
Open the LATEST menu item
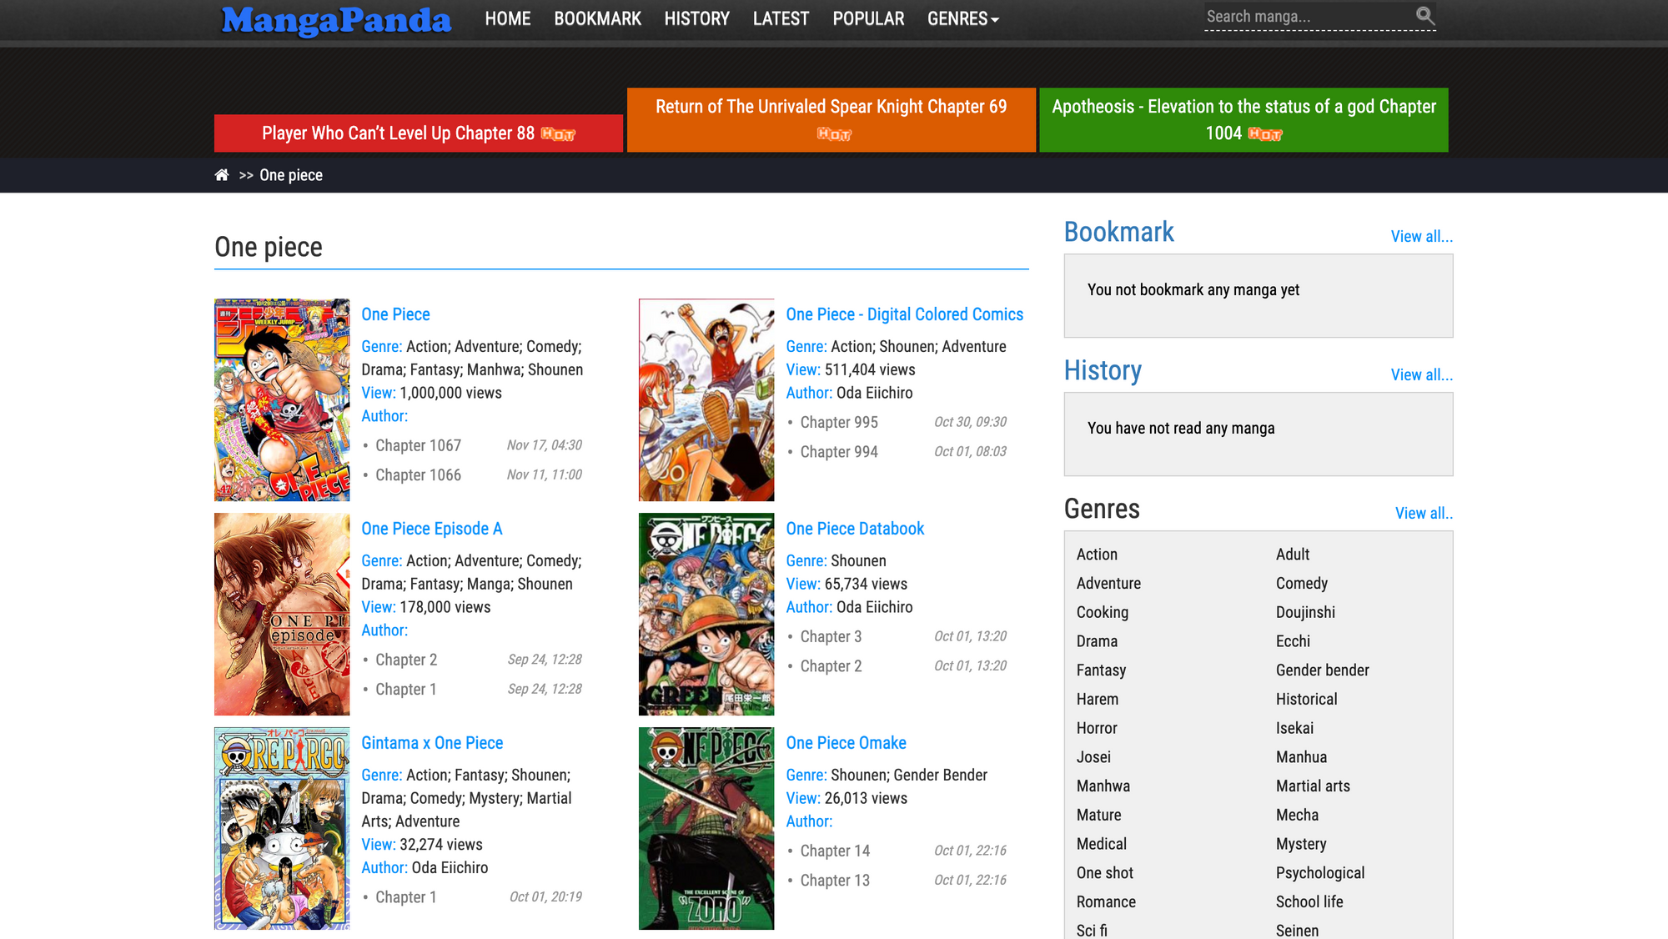tap(781, 18)
